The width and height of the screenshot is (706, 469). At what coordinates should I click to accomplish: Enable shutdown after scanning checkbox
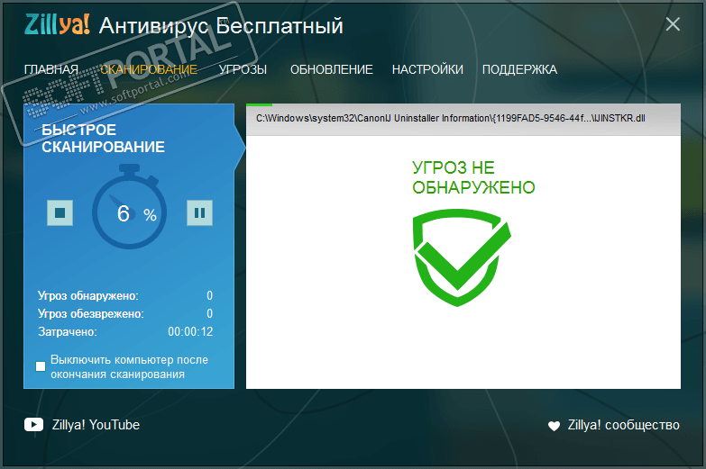tap(41, 366)
